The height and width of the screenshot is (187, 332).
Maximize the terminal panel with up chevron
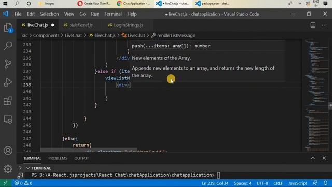pos(313,158)
